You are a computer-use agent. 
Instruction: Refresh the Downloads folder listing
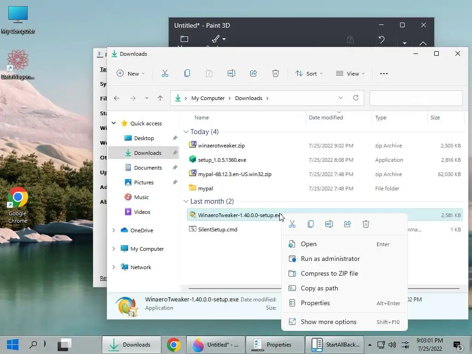point(356,98)
